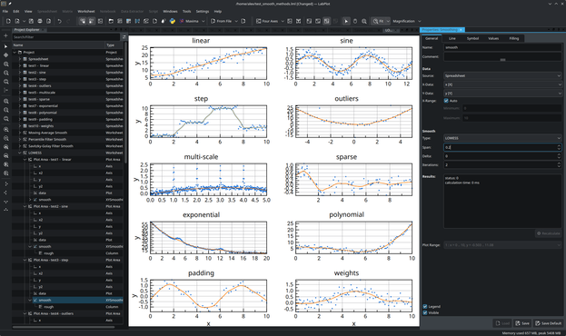The image size is (566, 336).
Task: Click the plus icon above left sidebar
Action: [5, 35]
